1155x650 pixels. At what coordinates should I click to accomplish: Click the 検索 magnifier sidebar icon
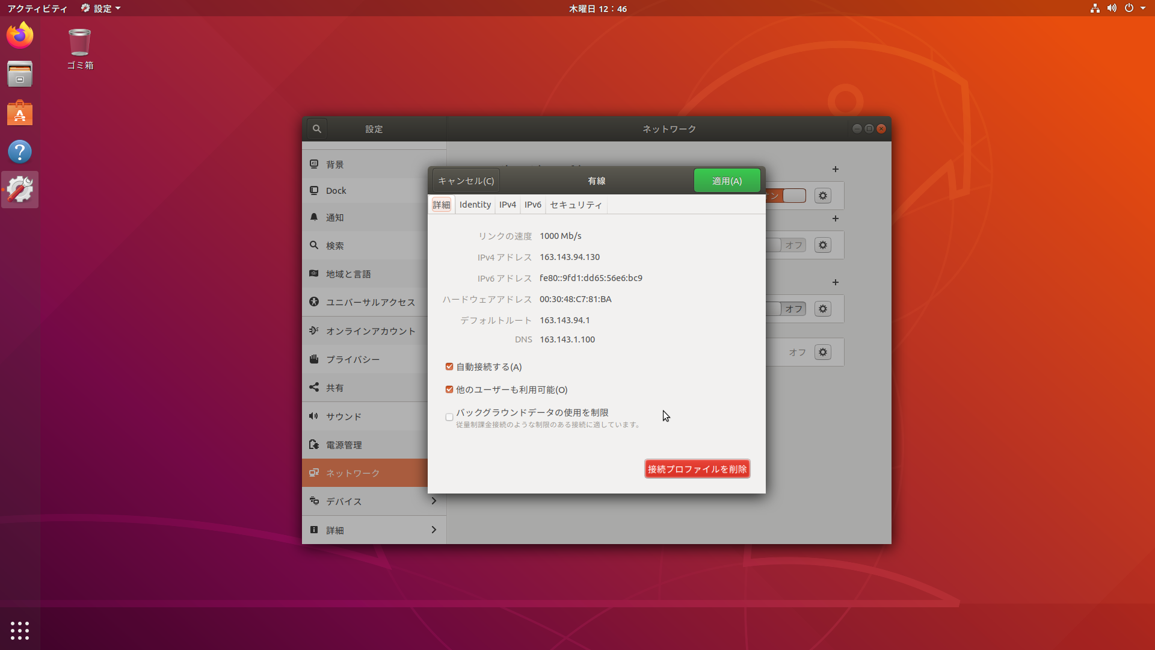314,246
